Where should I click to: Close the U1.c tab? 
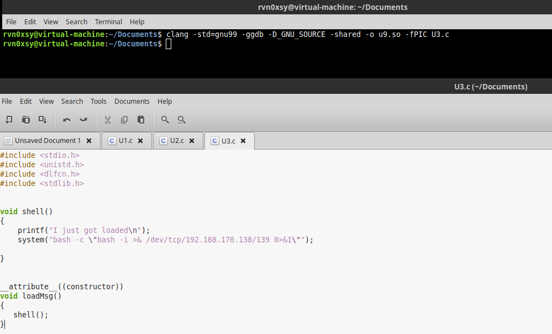click(140, 141)
